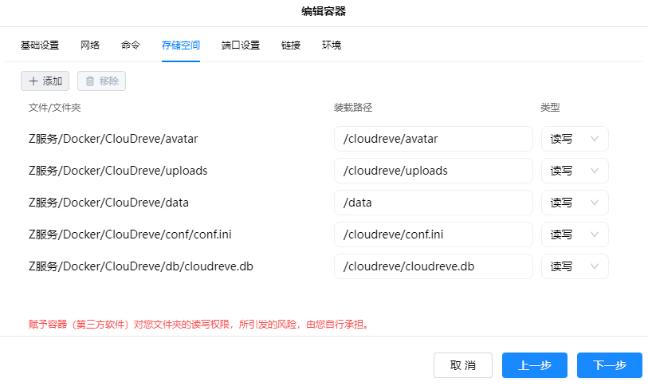Select the 端口设置 tab
The image size is (648, 386).
click(241, 45)
